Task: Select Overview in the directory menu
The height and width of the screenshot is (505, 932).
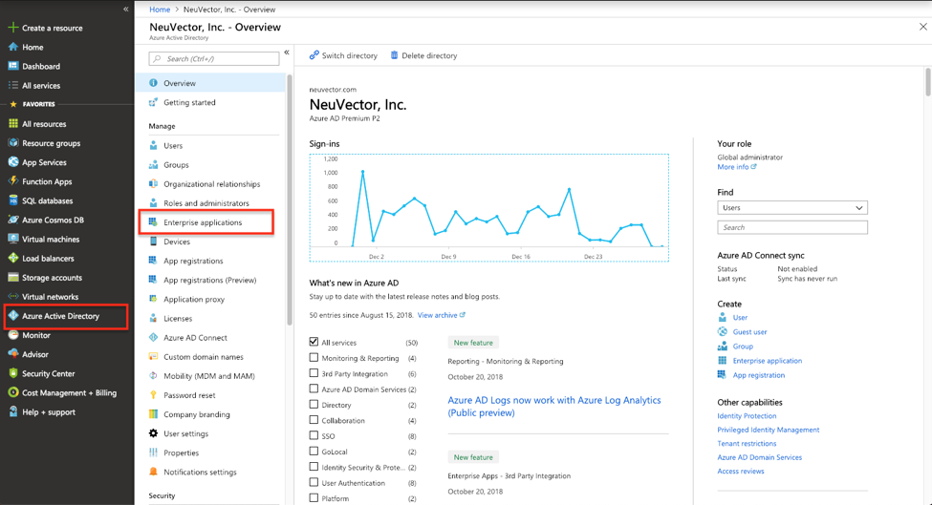Action: [x=211, y=83]
